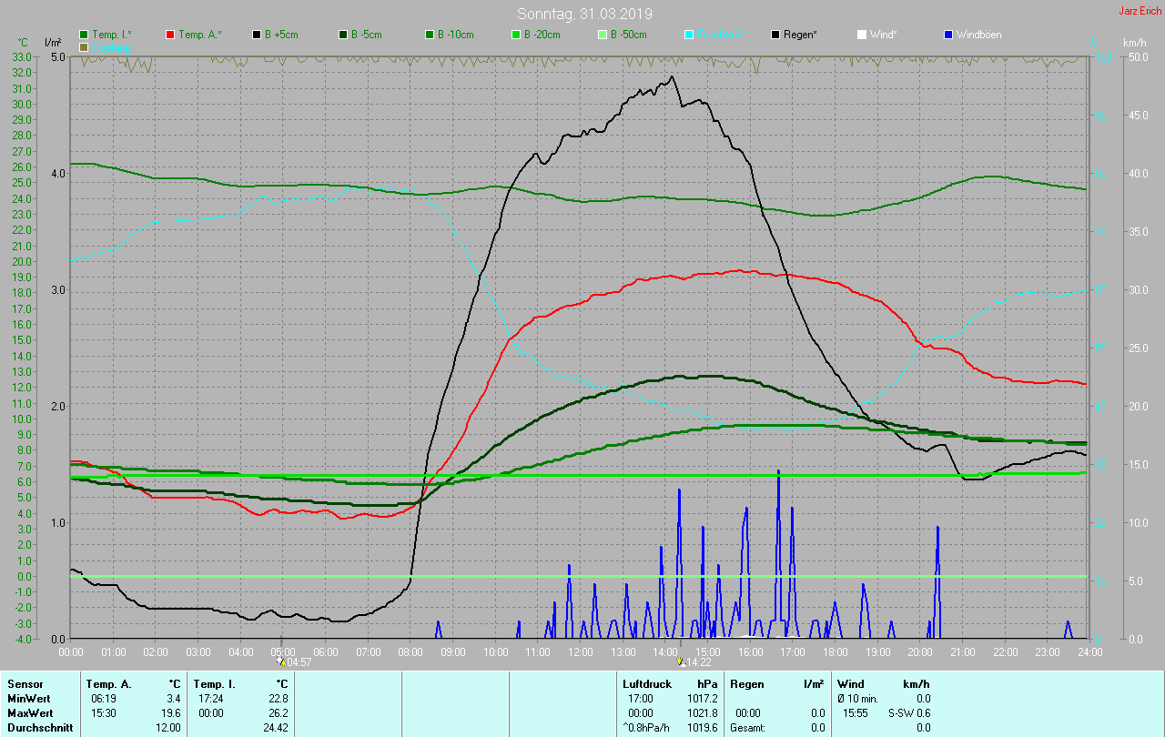Image resolution: width=1165 pixels, height=737 pixels.
Task: Click the cyan legend swatch
Action: (689, 35)
